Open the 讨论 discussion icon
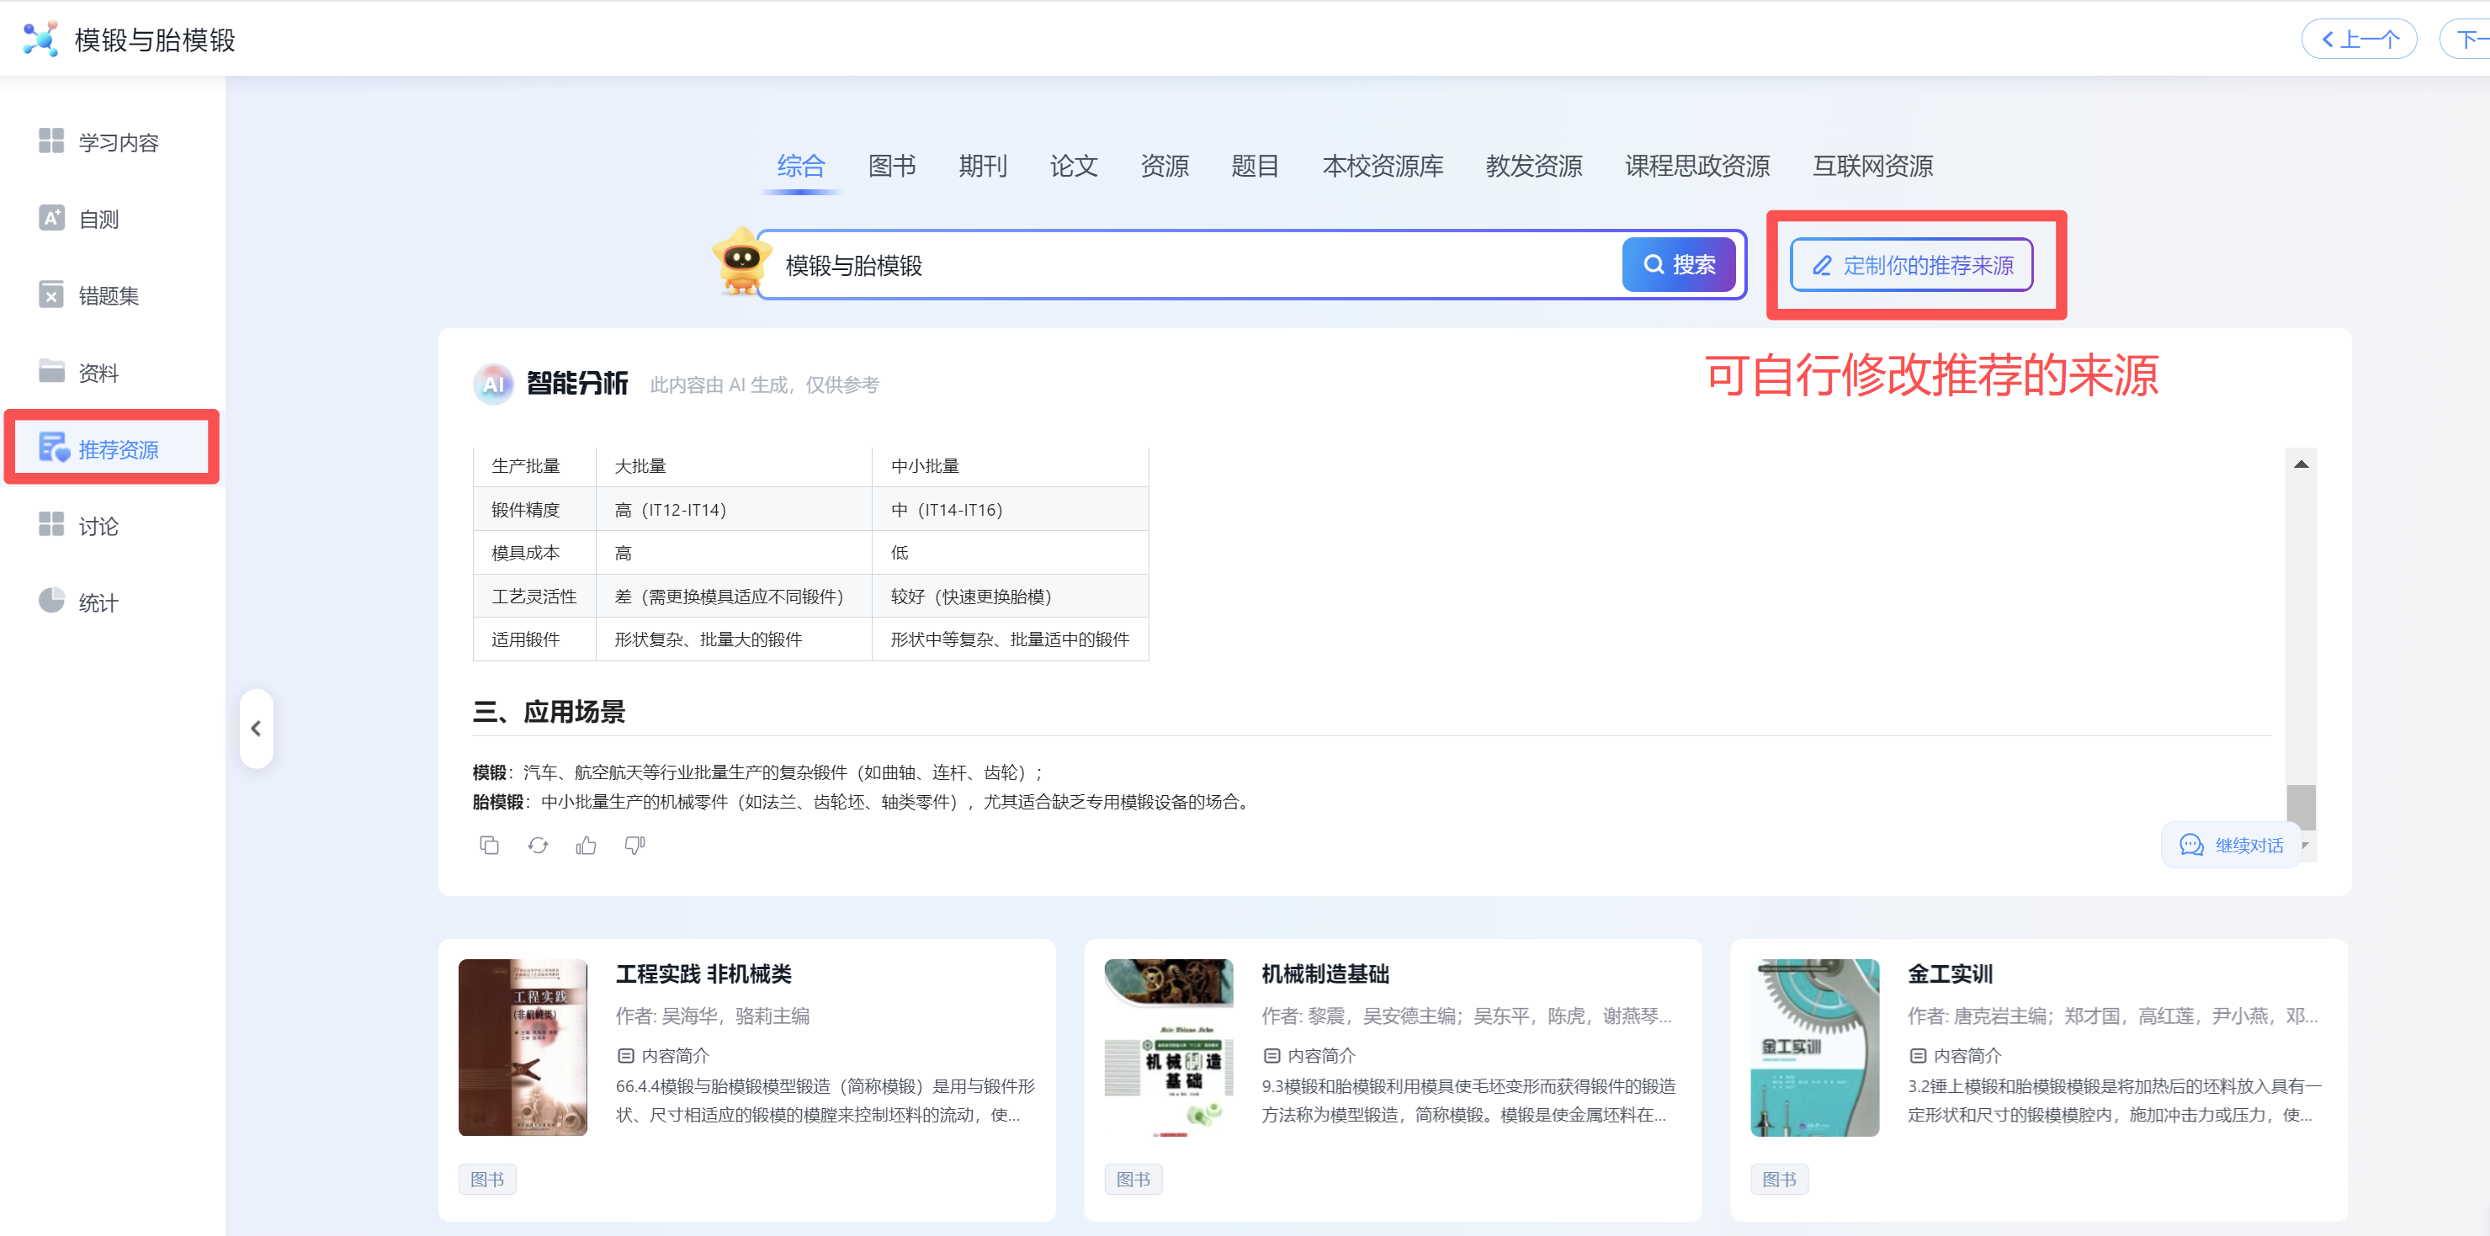Screen dimensions: 2490x1236 51,525
